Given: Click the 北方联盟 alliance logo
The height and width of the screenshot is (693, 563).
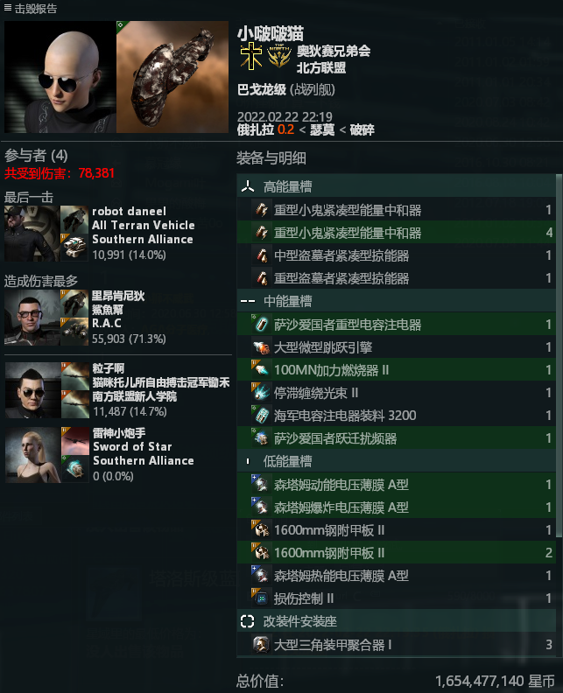Looking at the screenshot, I should coord(279,56).
